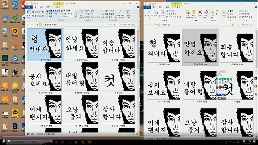Choose Extra Large Icons layout option
258x145 pixels.
click(53, 11)
